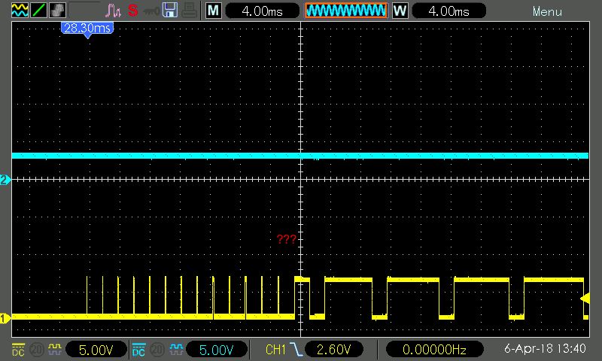Click the dual-waveform channel icon
This screenshot has height=361, width=602.
pyautogui.click(x=20, y=11)
